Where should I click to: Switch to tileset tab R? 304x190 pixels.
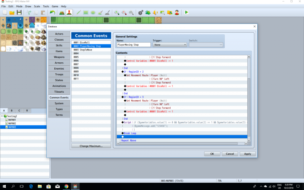27,111
